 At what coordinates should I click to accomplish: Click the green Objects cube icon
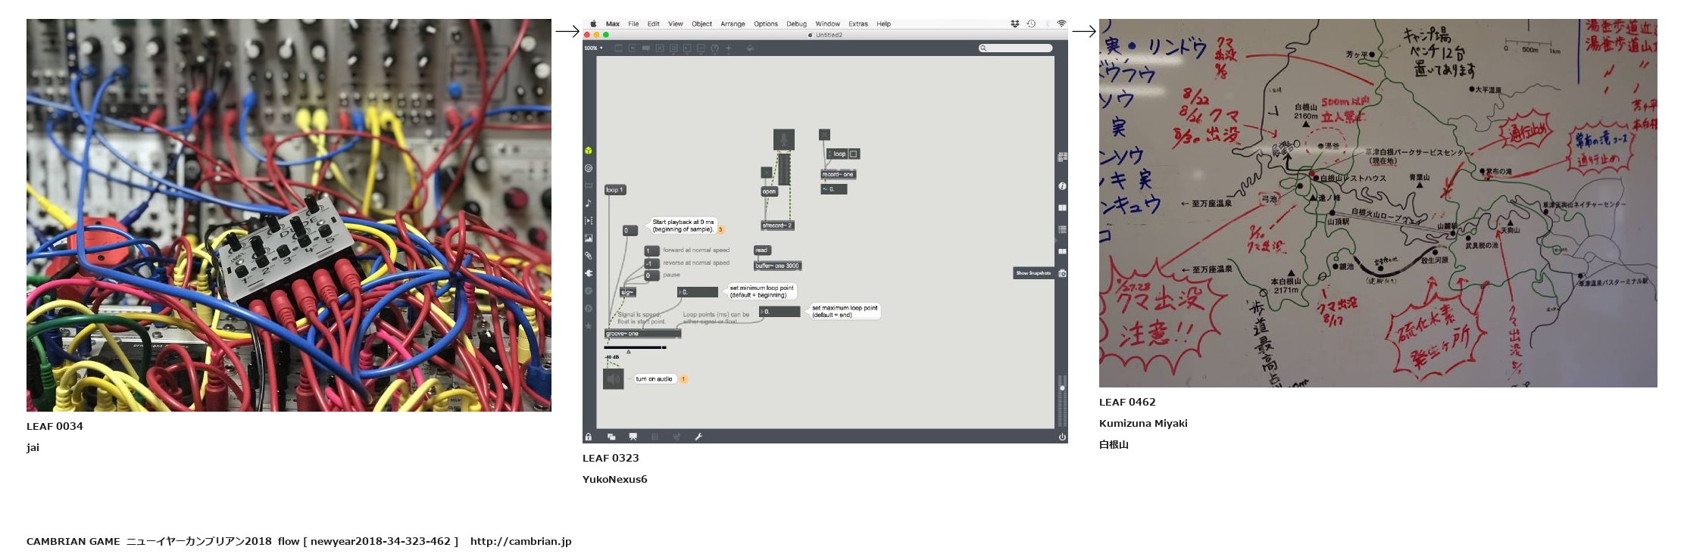click(x=589, y=151)
